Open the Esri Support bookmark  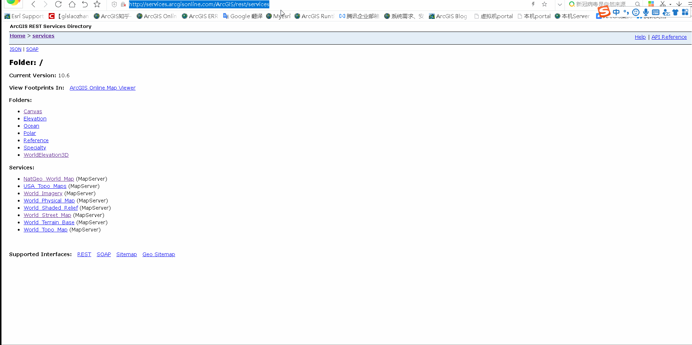[x=24, y=16]
